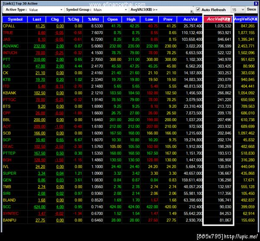Select the KTB symbol
This screenshot has width=260, height=241.
[x=6, y=80]
